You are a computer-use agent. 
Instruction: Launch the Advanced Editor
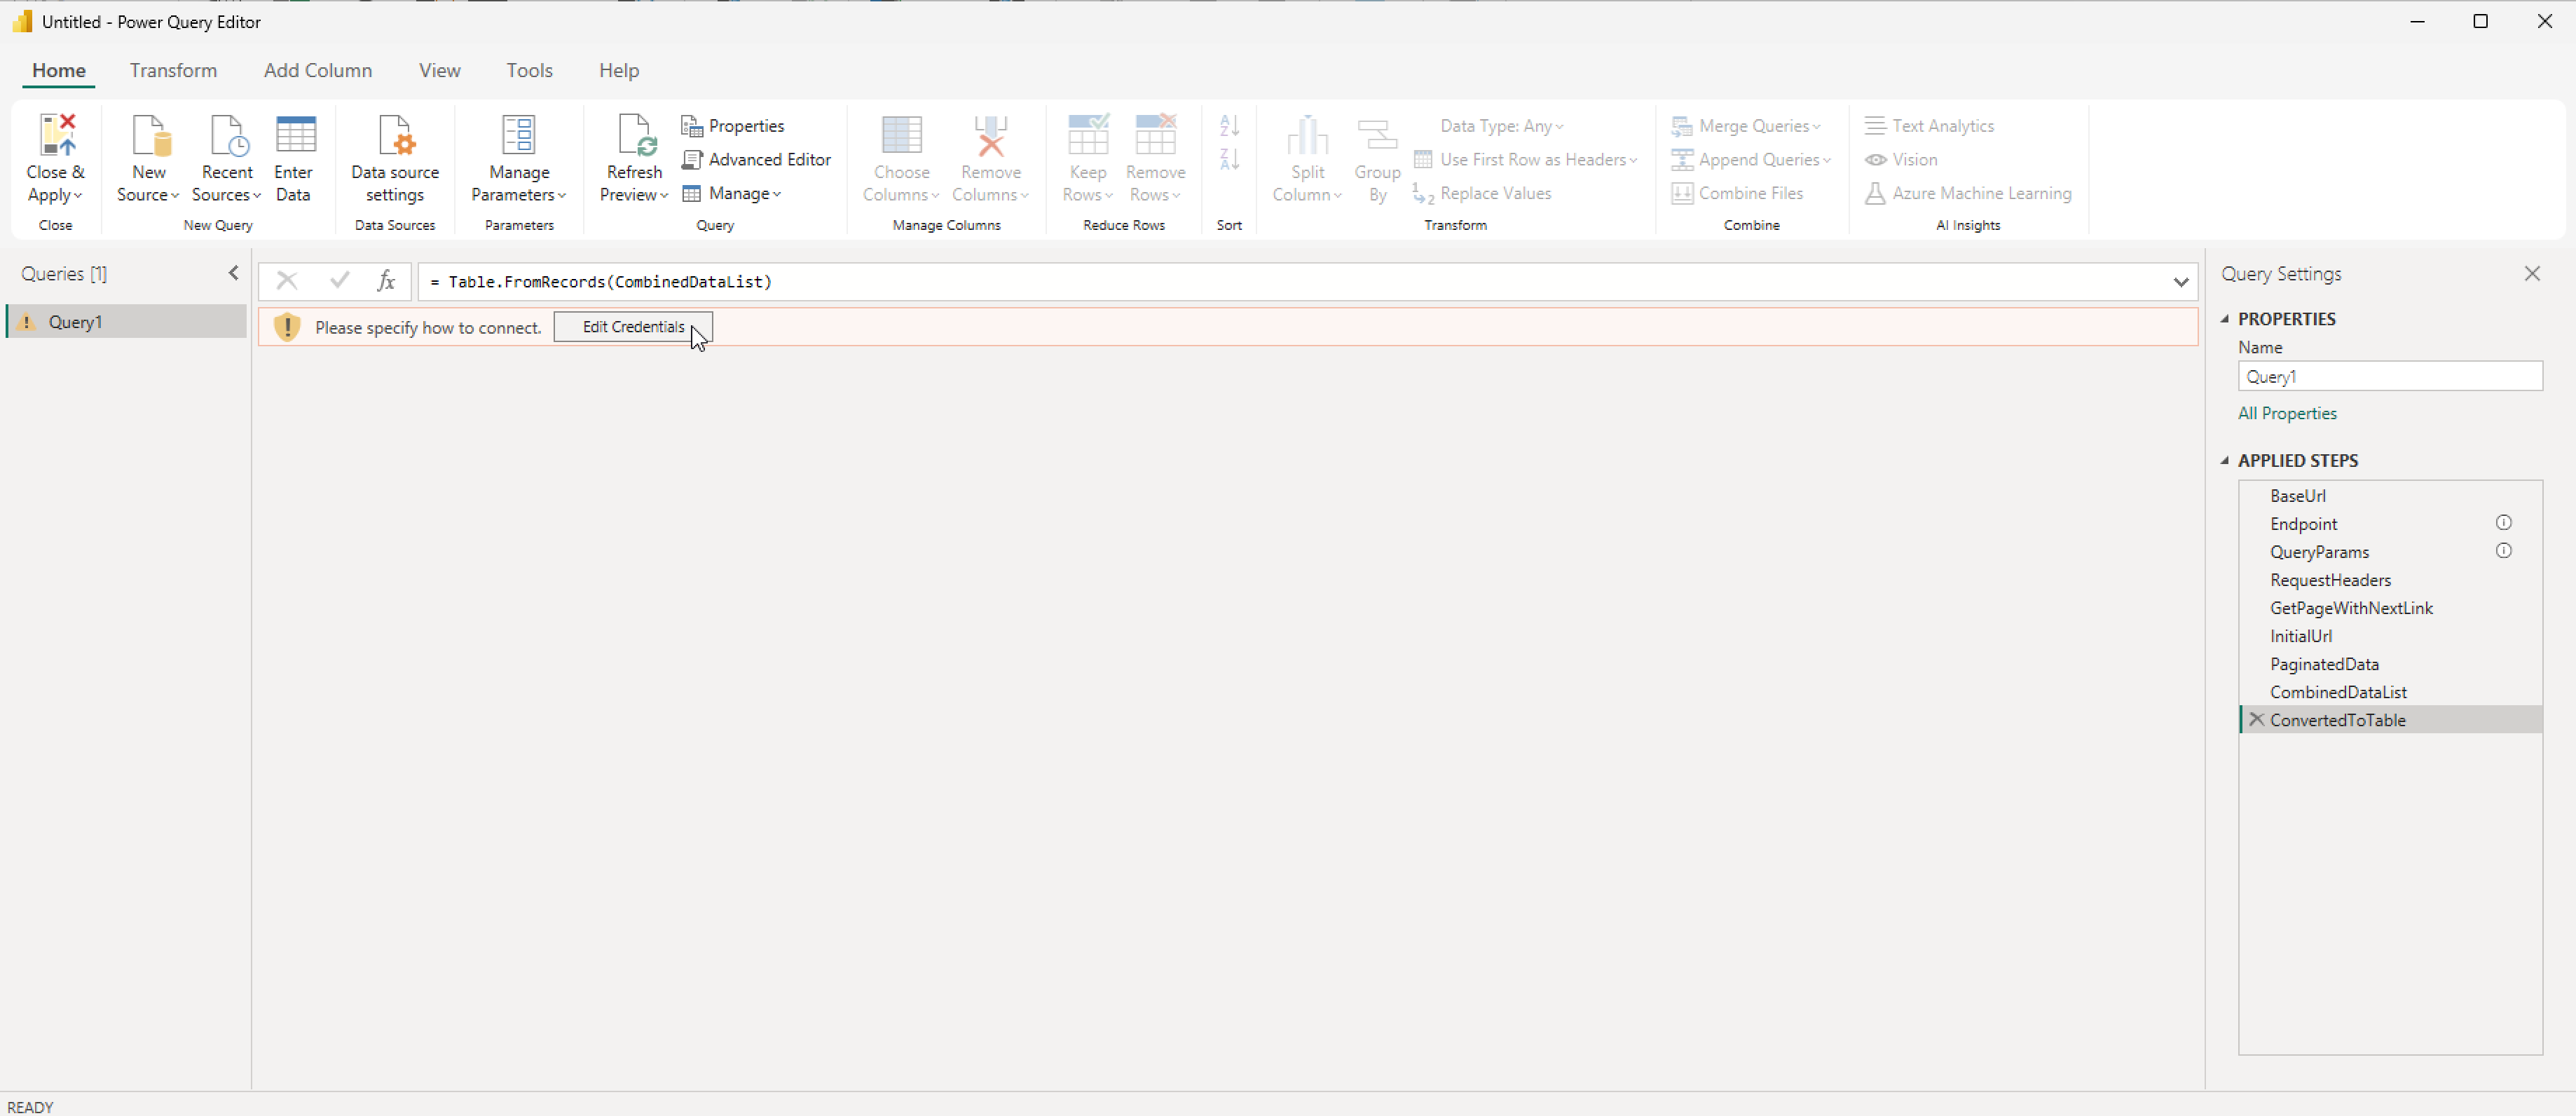point(756,160)
